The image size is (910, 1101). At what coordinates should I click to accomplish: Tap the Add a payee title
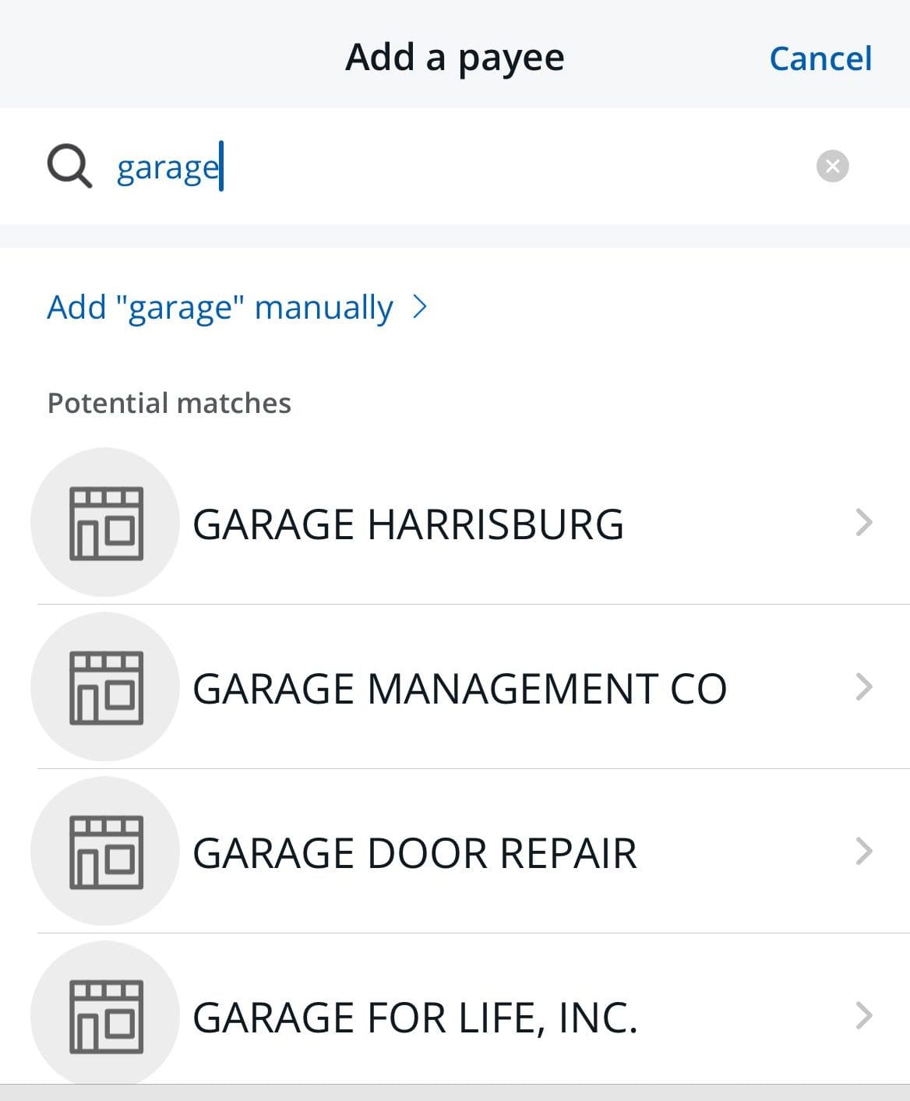[x=455, y=58]
